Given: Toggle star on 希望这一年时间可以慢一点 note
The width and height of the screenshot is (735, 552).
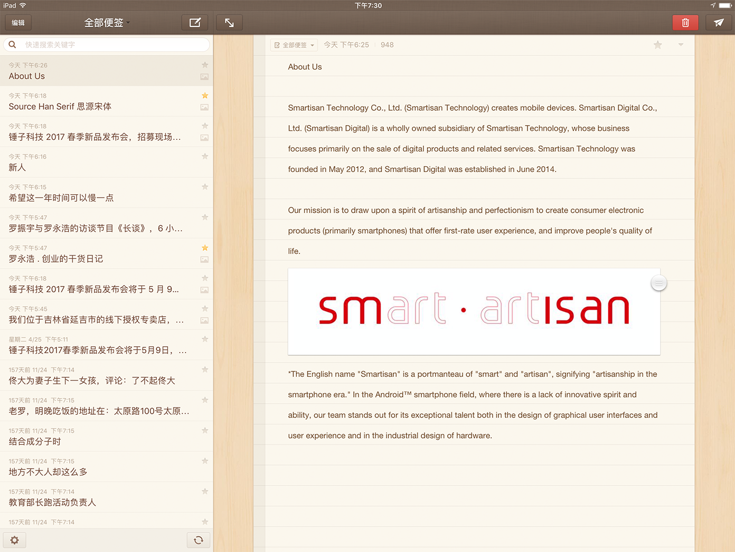Looking at the screenshot, I should [x=205, y=187].
